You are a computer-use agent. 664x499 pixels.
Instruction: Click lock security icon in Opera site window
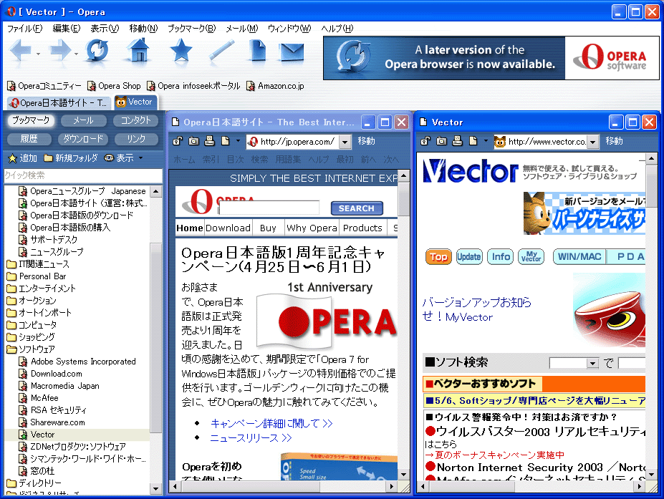coord(178,141)
